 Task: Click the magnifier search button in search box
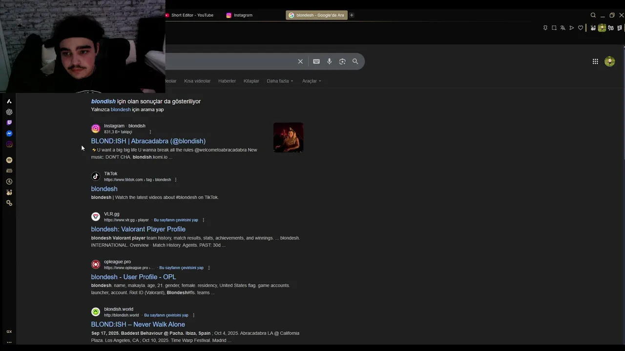tap(355, 61)
